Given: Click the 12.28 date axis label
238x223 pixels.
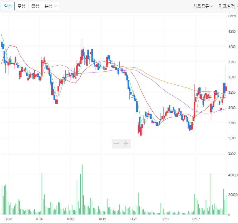Looking at the screenshot, I should pyautogui.click(x=165, y=219).
